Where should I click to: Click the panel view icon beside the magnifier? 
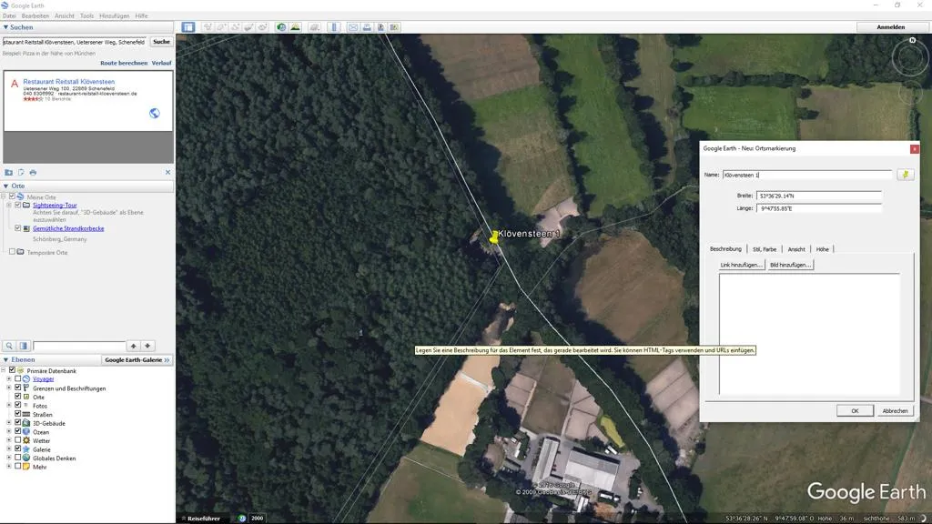click(x=23, y=346)
